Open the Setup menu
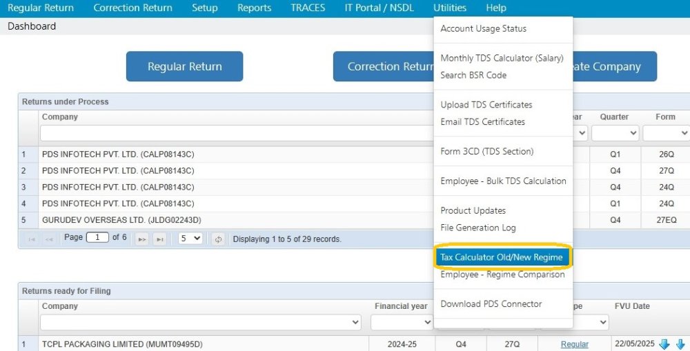Viewport: 690px width, 351px height. [x=205, y=8]
